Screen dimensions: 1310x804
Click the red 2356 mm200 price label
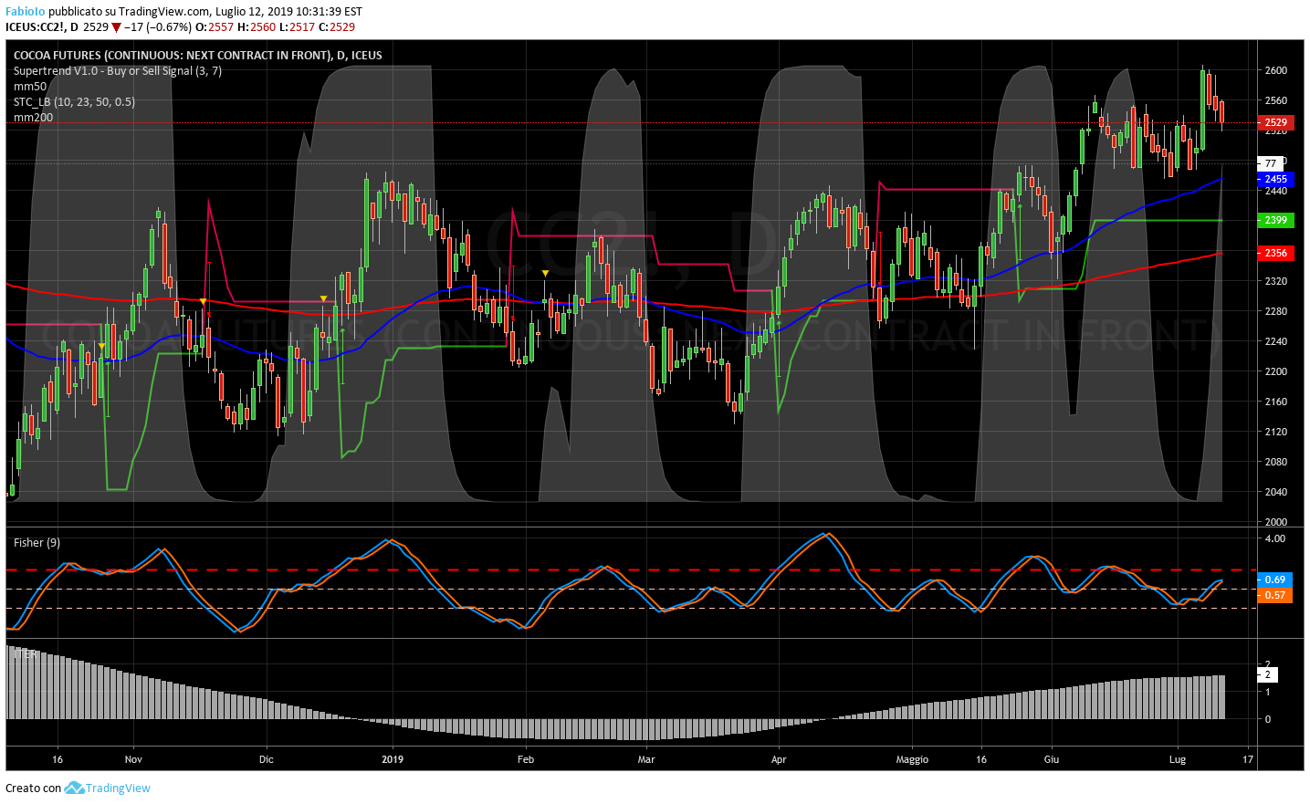point(1275,253)
